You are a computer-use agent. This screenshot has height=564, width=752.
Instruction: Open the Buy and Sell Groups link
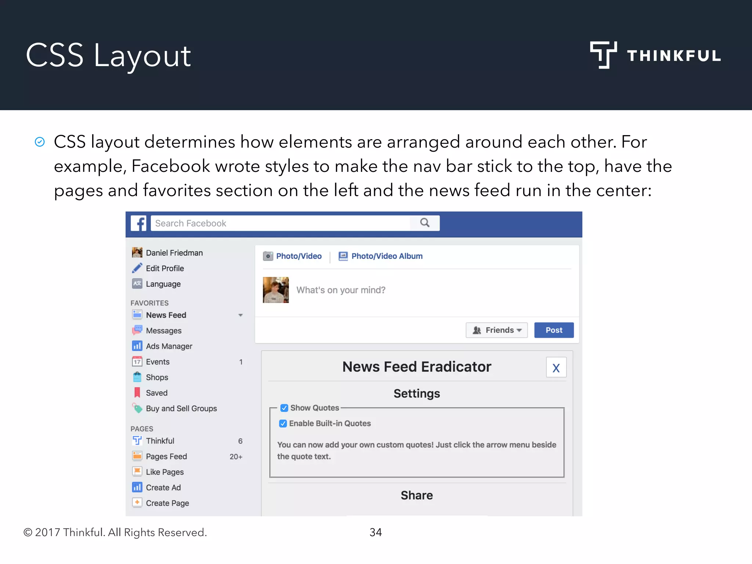[181, 408]
